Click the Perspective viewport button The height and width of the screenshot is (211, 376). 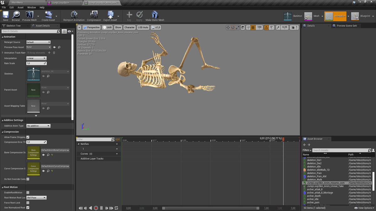pyautogui.click(x=91, y=28)
